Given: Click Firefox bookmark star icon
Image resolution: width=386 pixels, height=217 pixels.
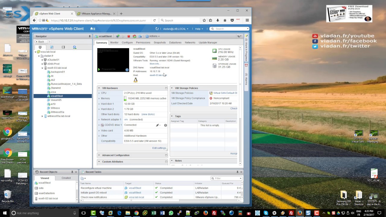Looking at the screenshot, I should point(204,20).
